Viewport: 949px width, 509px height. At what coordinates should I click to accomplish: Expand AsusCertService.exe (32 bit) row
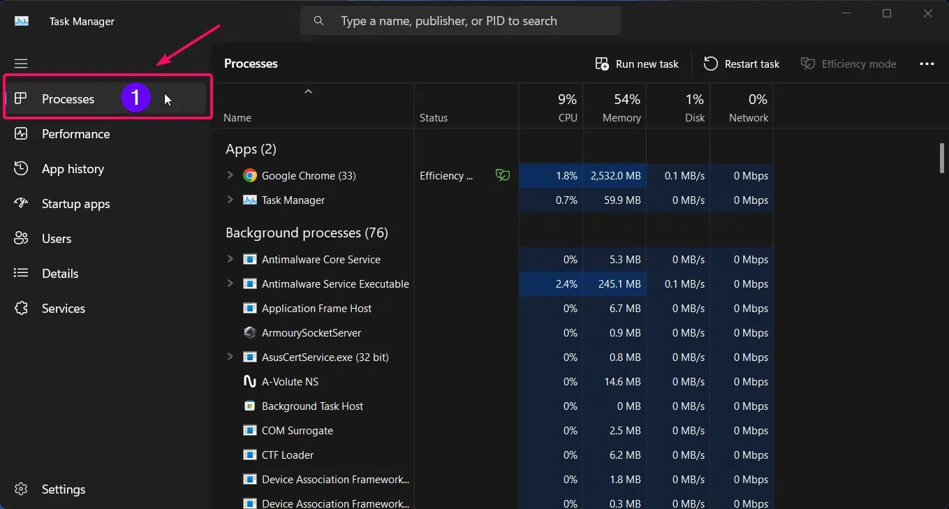[230, 357]
